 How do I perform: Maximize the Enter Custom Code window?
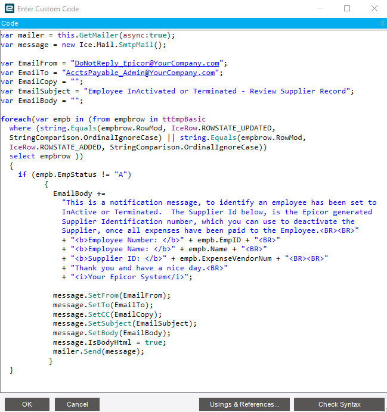tap(347, 8)
